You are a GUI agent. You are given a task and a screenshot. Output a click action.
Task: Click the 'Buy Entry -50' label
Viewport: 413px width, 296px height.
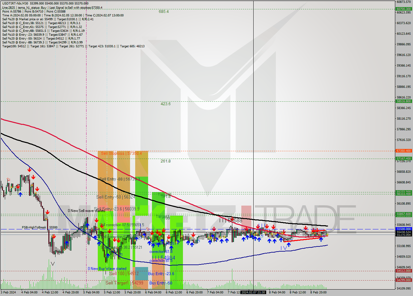tap(161, 283)
